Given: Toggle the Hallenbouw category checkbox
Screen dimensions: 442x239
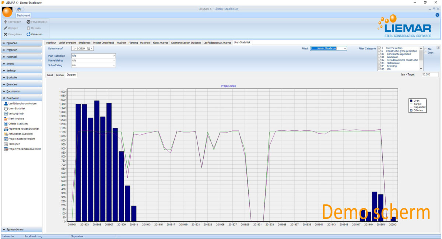Looking at the screenshot, I should click(379, 63).
